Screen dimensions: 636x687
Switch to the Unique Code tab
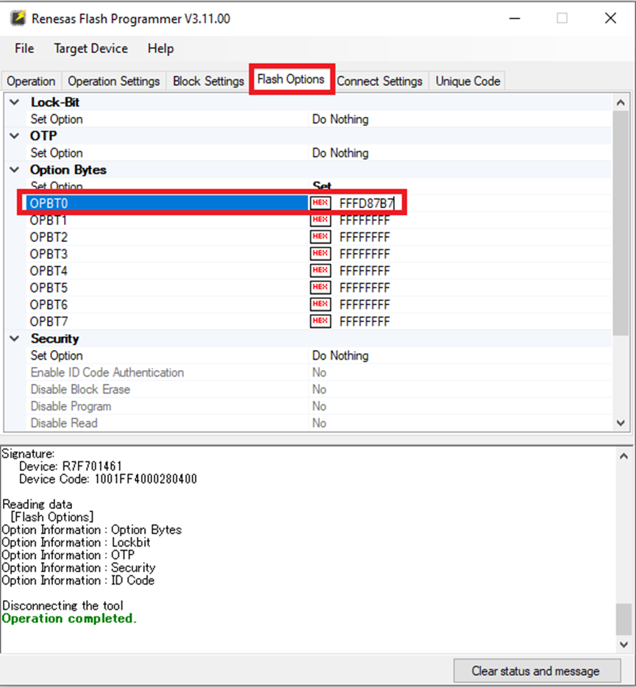click(x=468, y=81)
